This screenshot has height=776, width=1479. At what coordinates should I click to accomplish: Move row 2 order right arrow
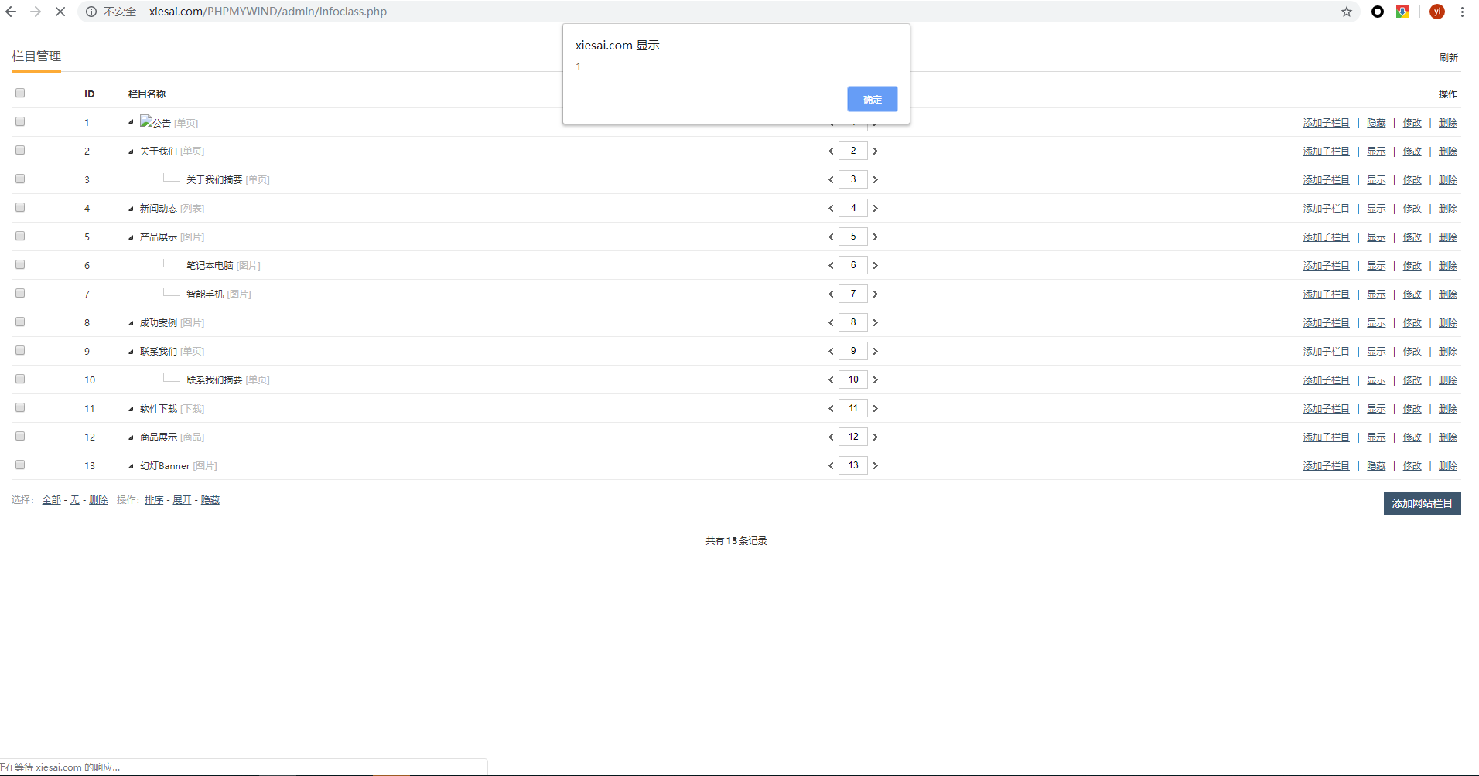click(x=876, y=151)
